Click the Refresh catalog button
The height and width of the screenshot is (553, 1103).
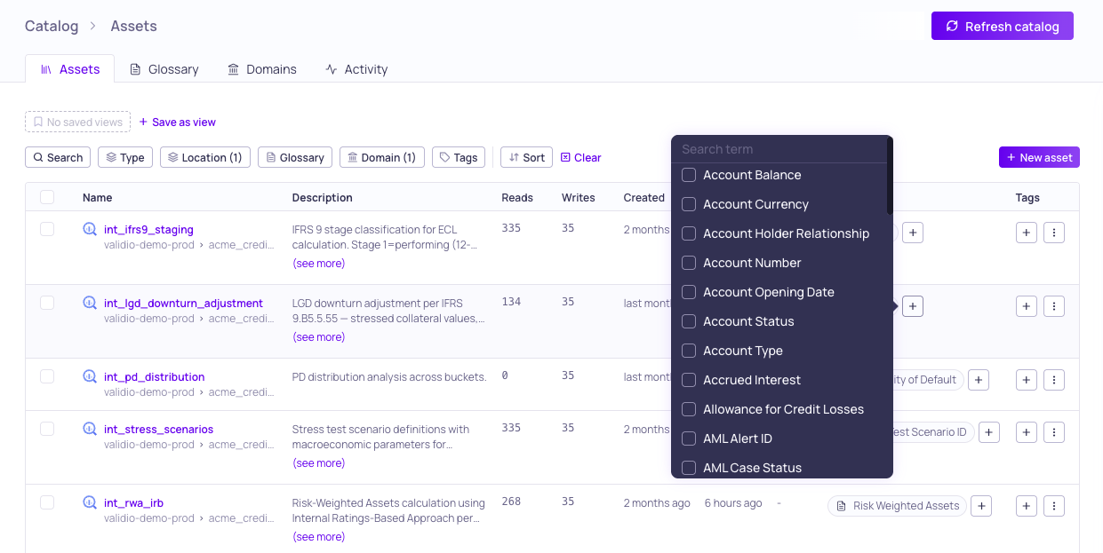point(1002,26)
